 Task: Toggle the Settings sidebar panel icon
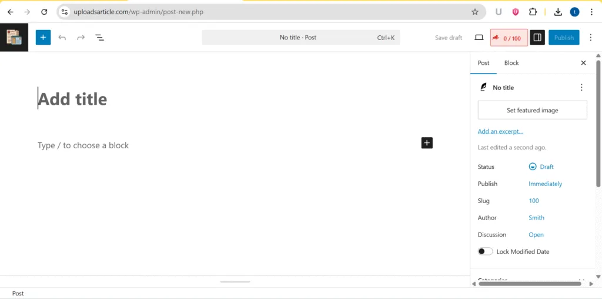(537, 37)
